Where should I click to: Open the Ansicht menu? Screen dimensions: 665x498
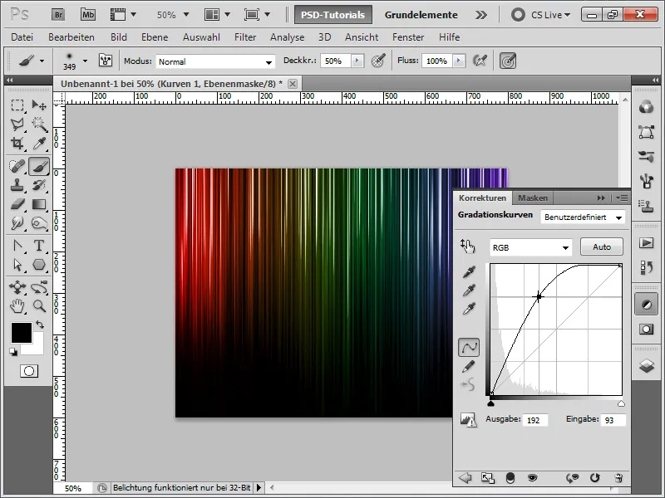362,37
